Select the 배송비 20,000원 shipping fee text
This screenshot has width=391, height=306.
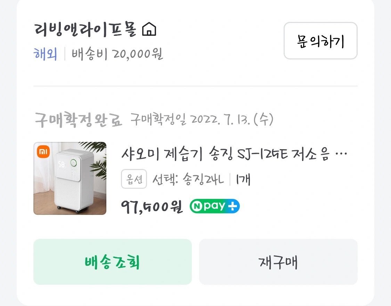tap(117, 54)
